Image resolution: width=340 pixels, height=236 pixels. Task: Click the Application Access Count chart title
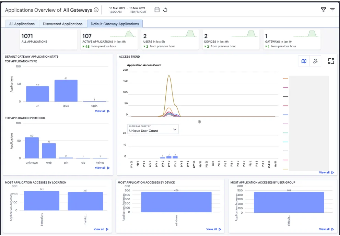pyautogui.click(x=144, y=65)
